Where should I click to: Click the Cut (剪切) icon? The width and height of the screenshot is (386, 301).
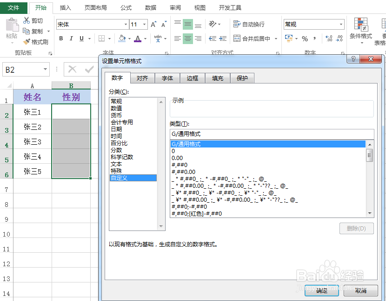[x=26, y=20]
